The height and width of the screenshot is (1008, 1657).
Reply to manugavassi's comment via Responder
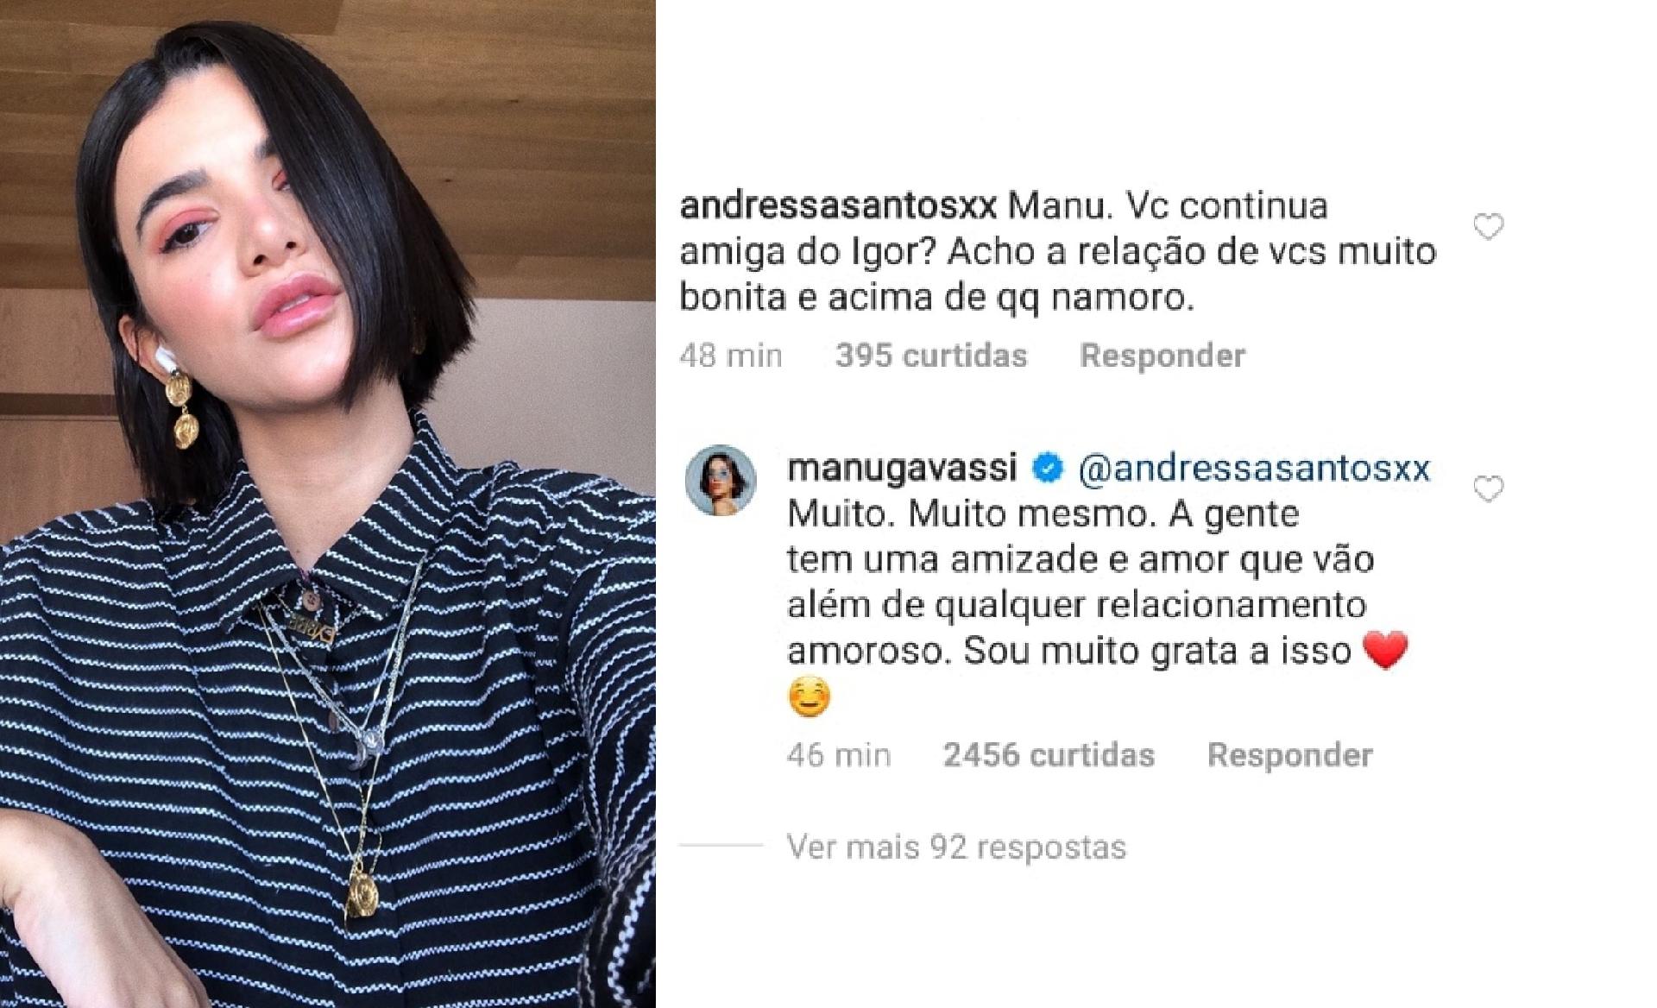tap(1289, 755)
